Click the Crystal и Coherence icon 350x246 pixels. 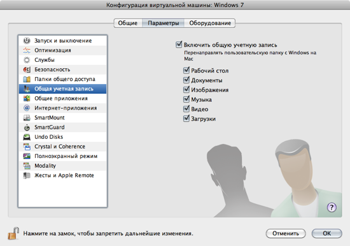point(27,147)
